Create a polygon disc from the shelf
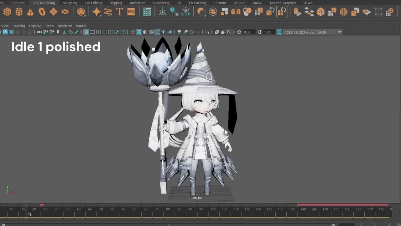 click(x=65, y=12)
